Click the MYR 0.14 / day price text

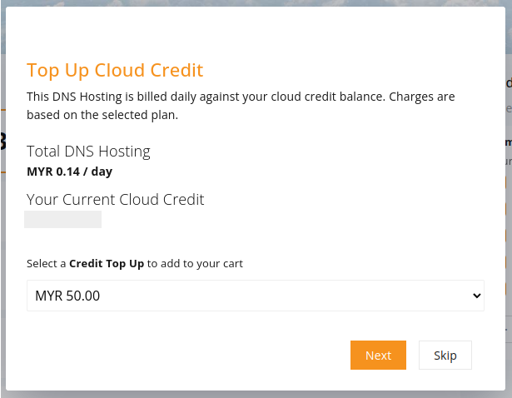70,172
